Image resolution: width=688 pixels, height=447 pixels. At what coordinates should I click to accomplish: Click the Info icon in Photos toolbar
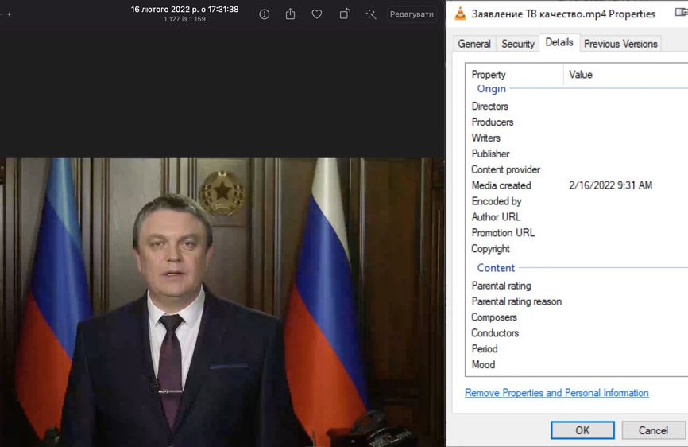(265, 14)
